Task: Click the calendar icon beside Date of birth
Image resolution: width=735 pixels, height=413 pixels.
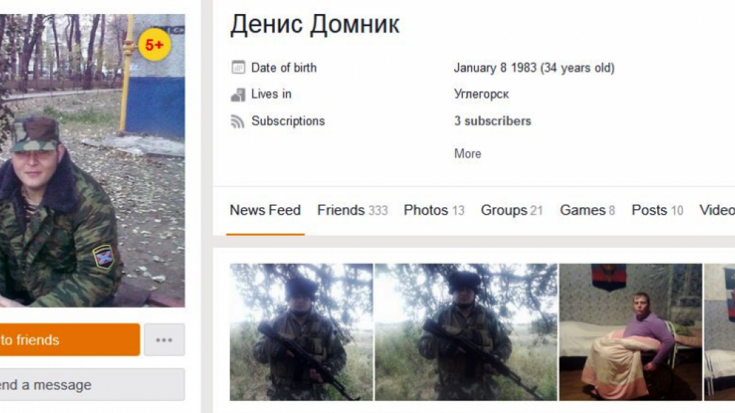Action: click(x=238, y=68)
